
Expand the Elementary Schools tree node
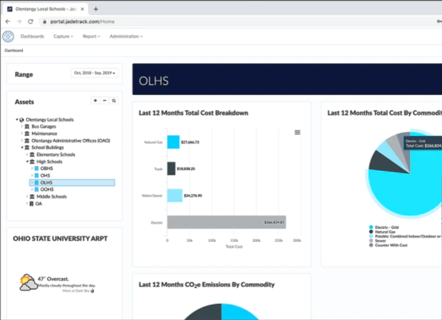(x=27, y=155)
